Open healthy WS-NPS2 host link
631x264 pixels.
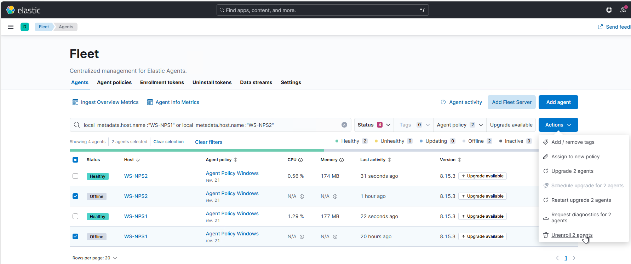[136, 176]
